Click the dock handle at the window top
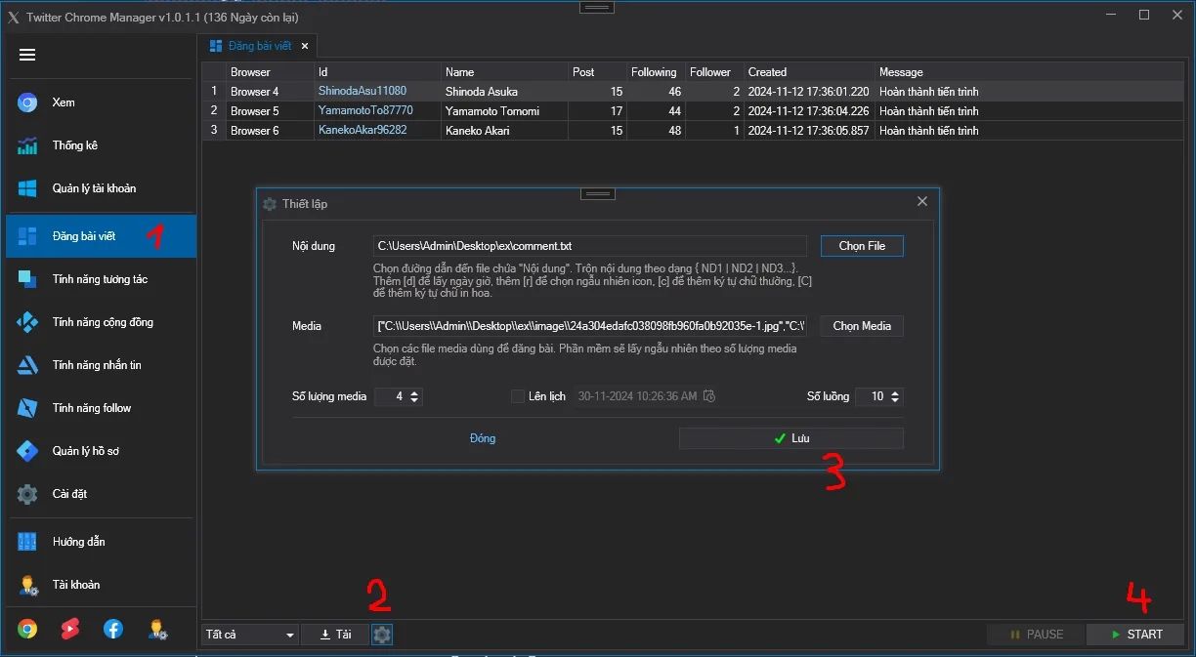The width and height of the screenshot is (1196, 657). 598,7
